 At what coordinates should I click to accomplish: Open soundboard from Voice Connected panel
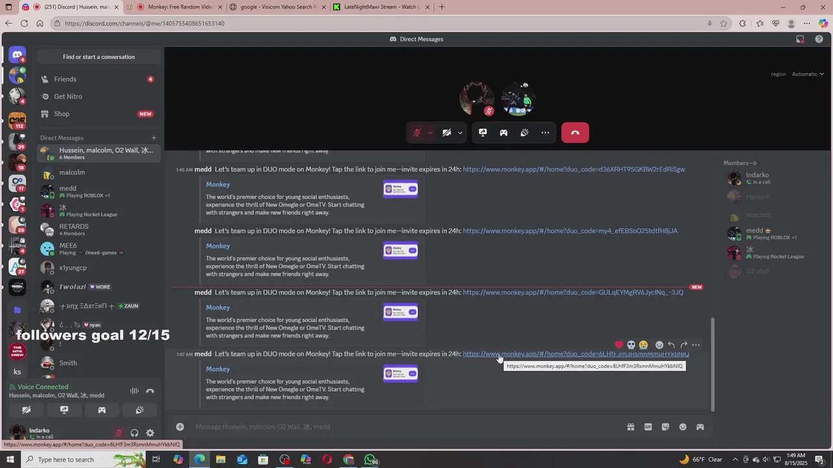[x=139, y=410]
